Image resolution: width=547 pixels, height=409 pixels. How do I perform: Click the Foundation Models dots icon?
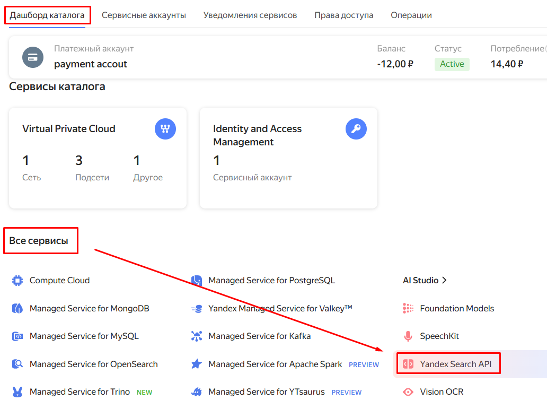[x=408, y=308]
